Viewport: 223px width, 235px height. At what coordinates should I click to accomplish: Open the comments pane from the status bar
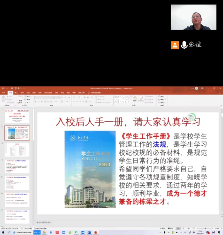point(170,228)
